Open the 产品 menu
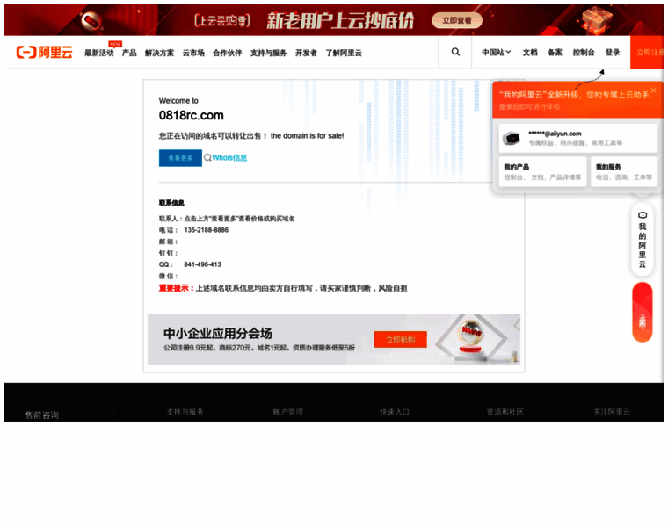This screenshot has width=668, height=527. click(x=129, y=53)
